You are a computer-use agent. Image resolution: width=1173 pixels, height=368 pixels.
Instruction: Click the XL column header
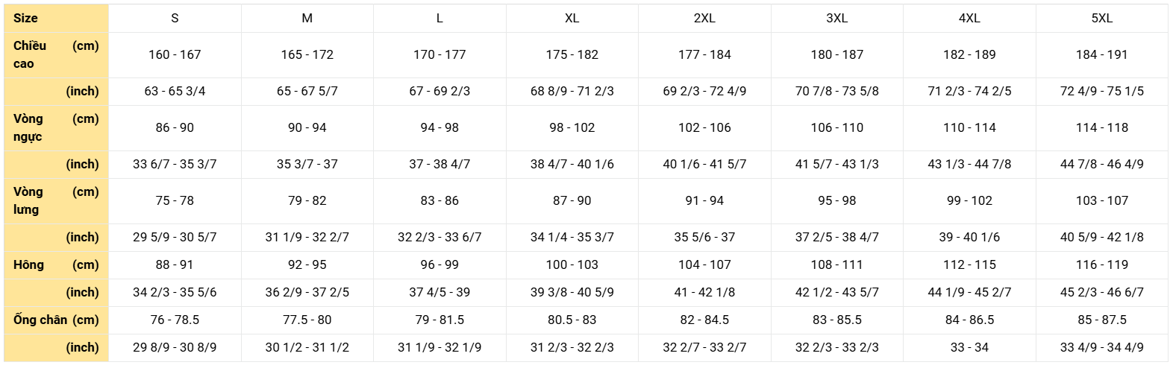pos(572,18)
